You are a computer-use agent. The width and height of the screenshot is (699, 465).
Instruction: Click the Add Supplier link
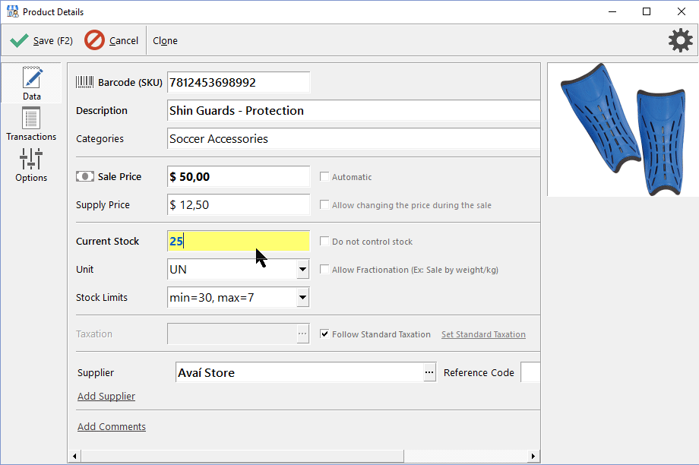click(106, 397)
